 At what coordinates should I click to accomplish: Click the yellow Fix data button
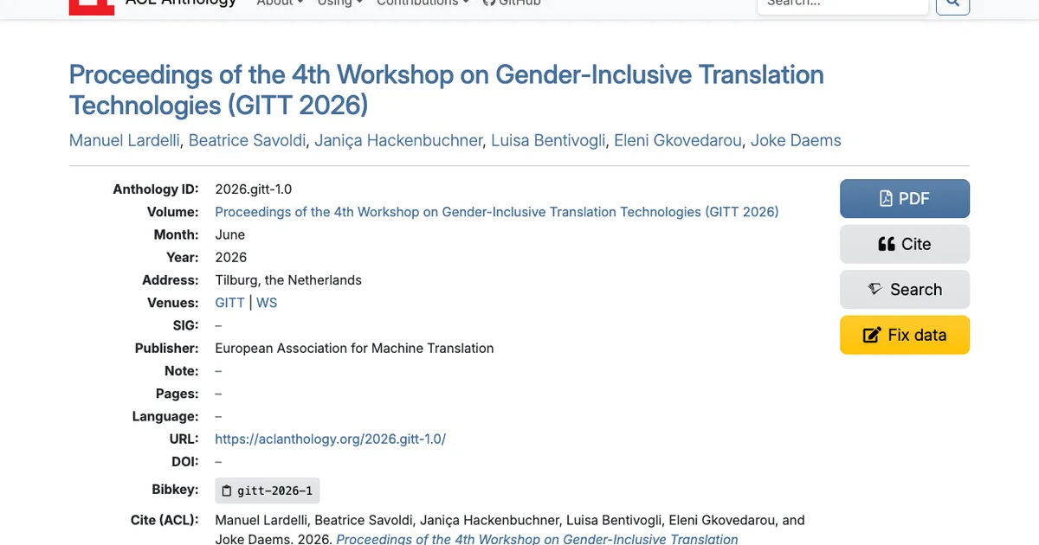905,335
